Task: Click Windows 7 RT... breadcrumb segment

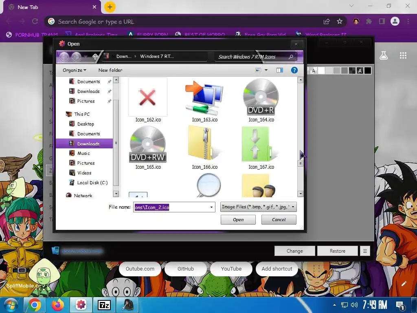Action: click(x=157, y=56)
